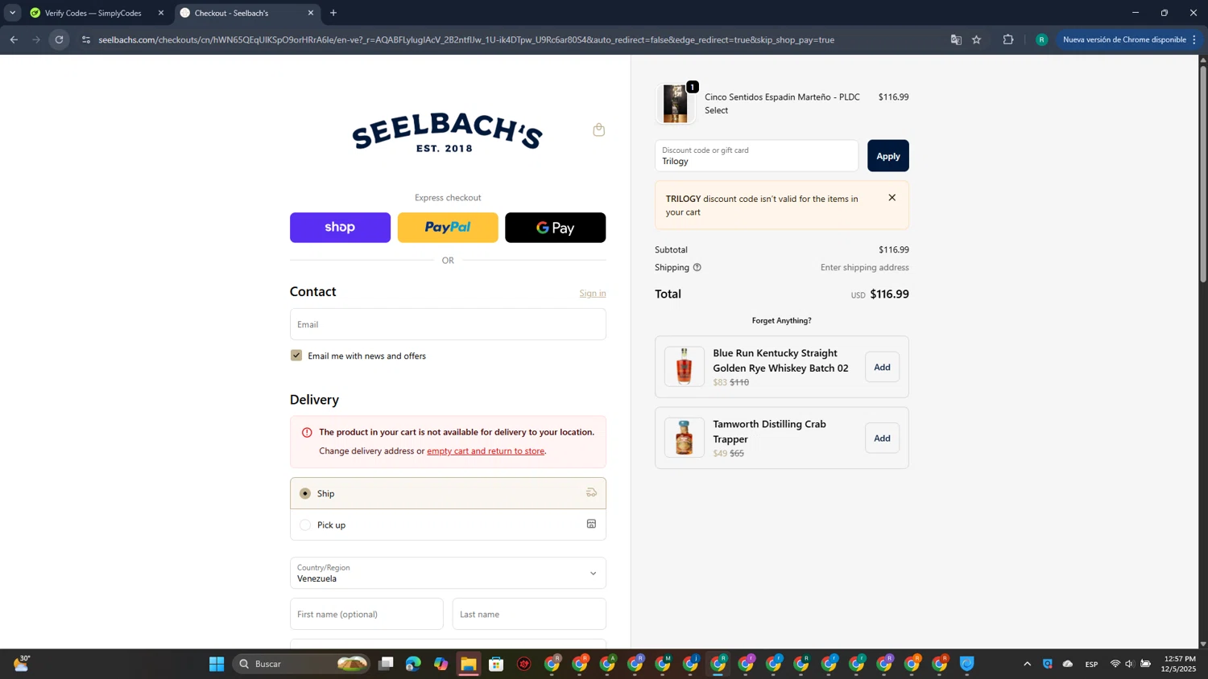Add Tamworth Distilling Crab Trapper to cart

coord(882,438)
